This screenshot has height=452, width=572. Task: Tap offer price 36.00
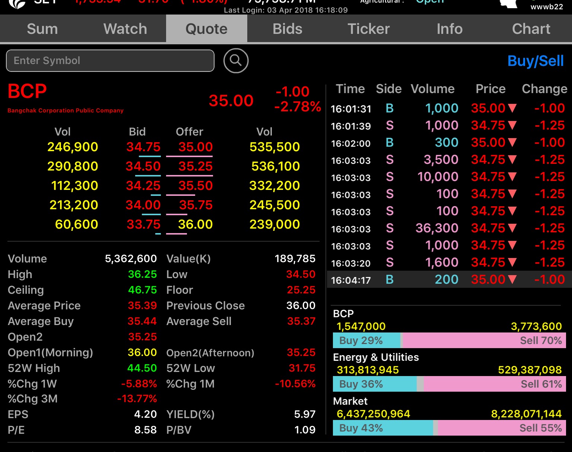pyautogui.click(x=196, y=225)
